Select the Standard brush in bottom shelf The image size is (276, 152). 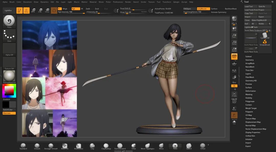23,146
